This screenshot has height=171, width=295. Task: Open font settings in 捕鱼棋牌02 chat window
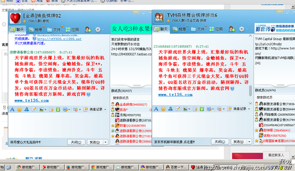tap(13, 109)
